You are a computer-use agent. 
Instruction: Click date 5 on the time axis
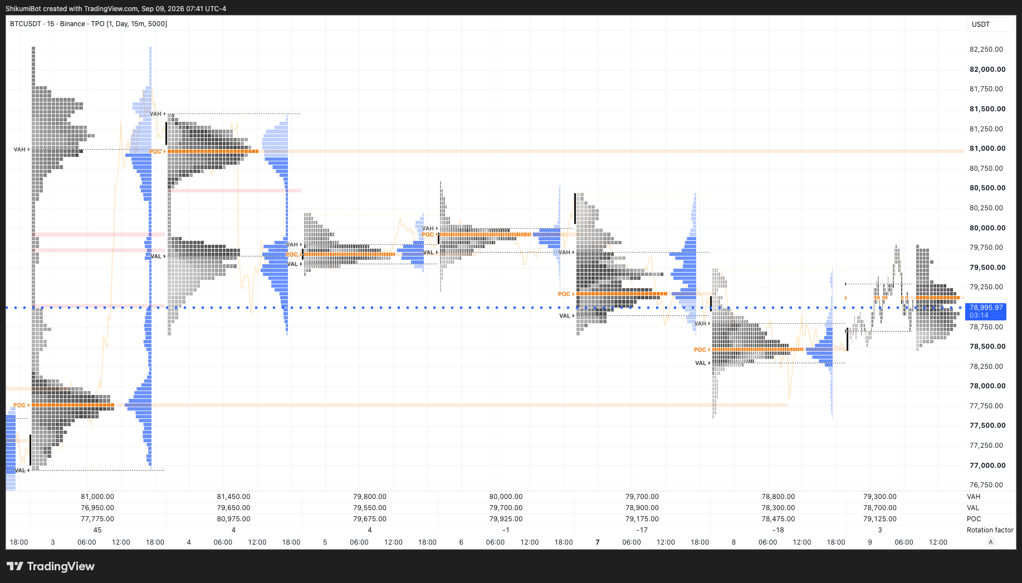325,542
